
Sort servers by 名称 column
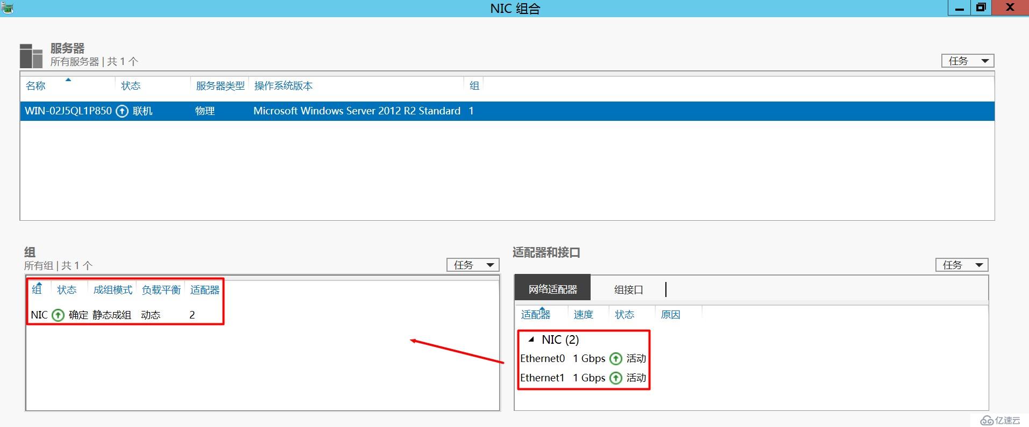(36, 86)
